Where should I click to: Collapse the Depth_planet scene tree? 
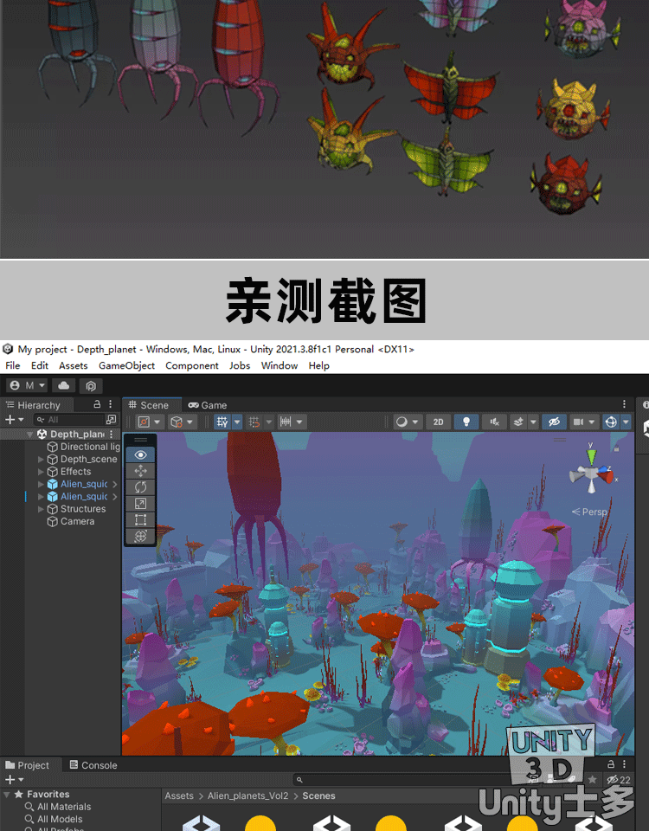[30, 434]
